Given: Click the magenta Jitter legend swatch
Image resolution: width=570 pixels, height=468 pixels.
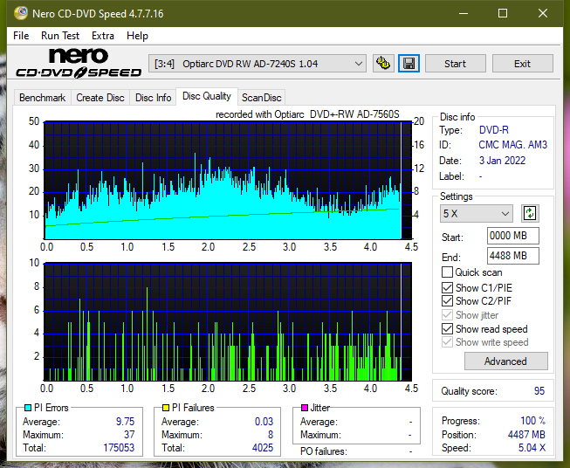Looking at the screenshot, I should (x=305, y=408).
